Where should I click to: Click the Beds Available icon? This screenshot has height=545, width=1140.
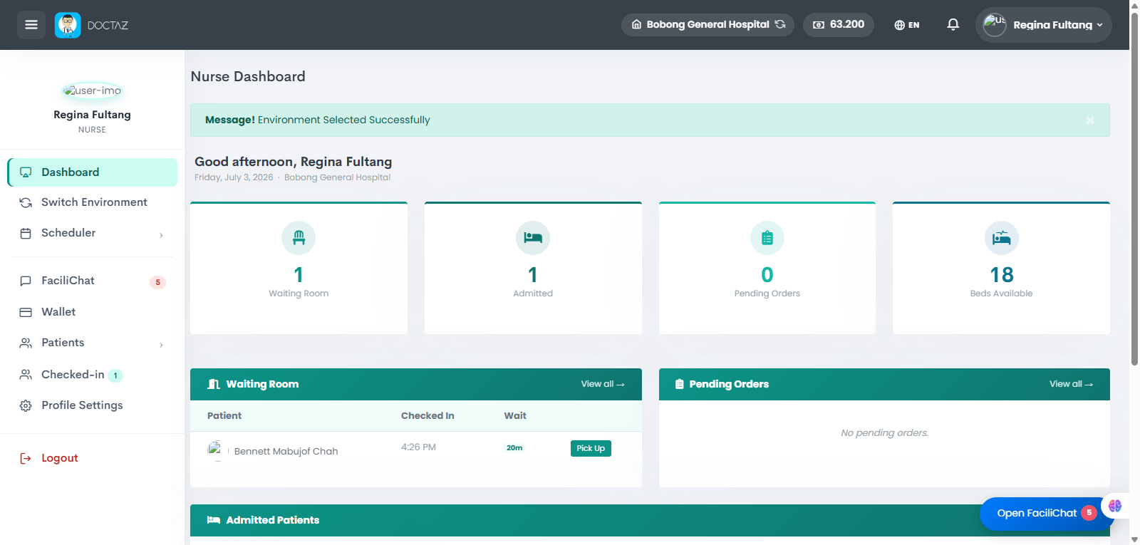1001,238
